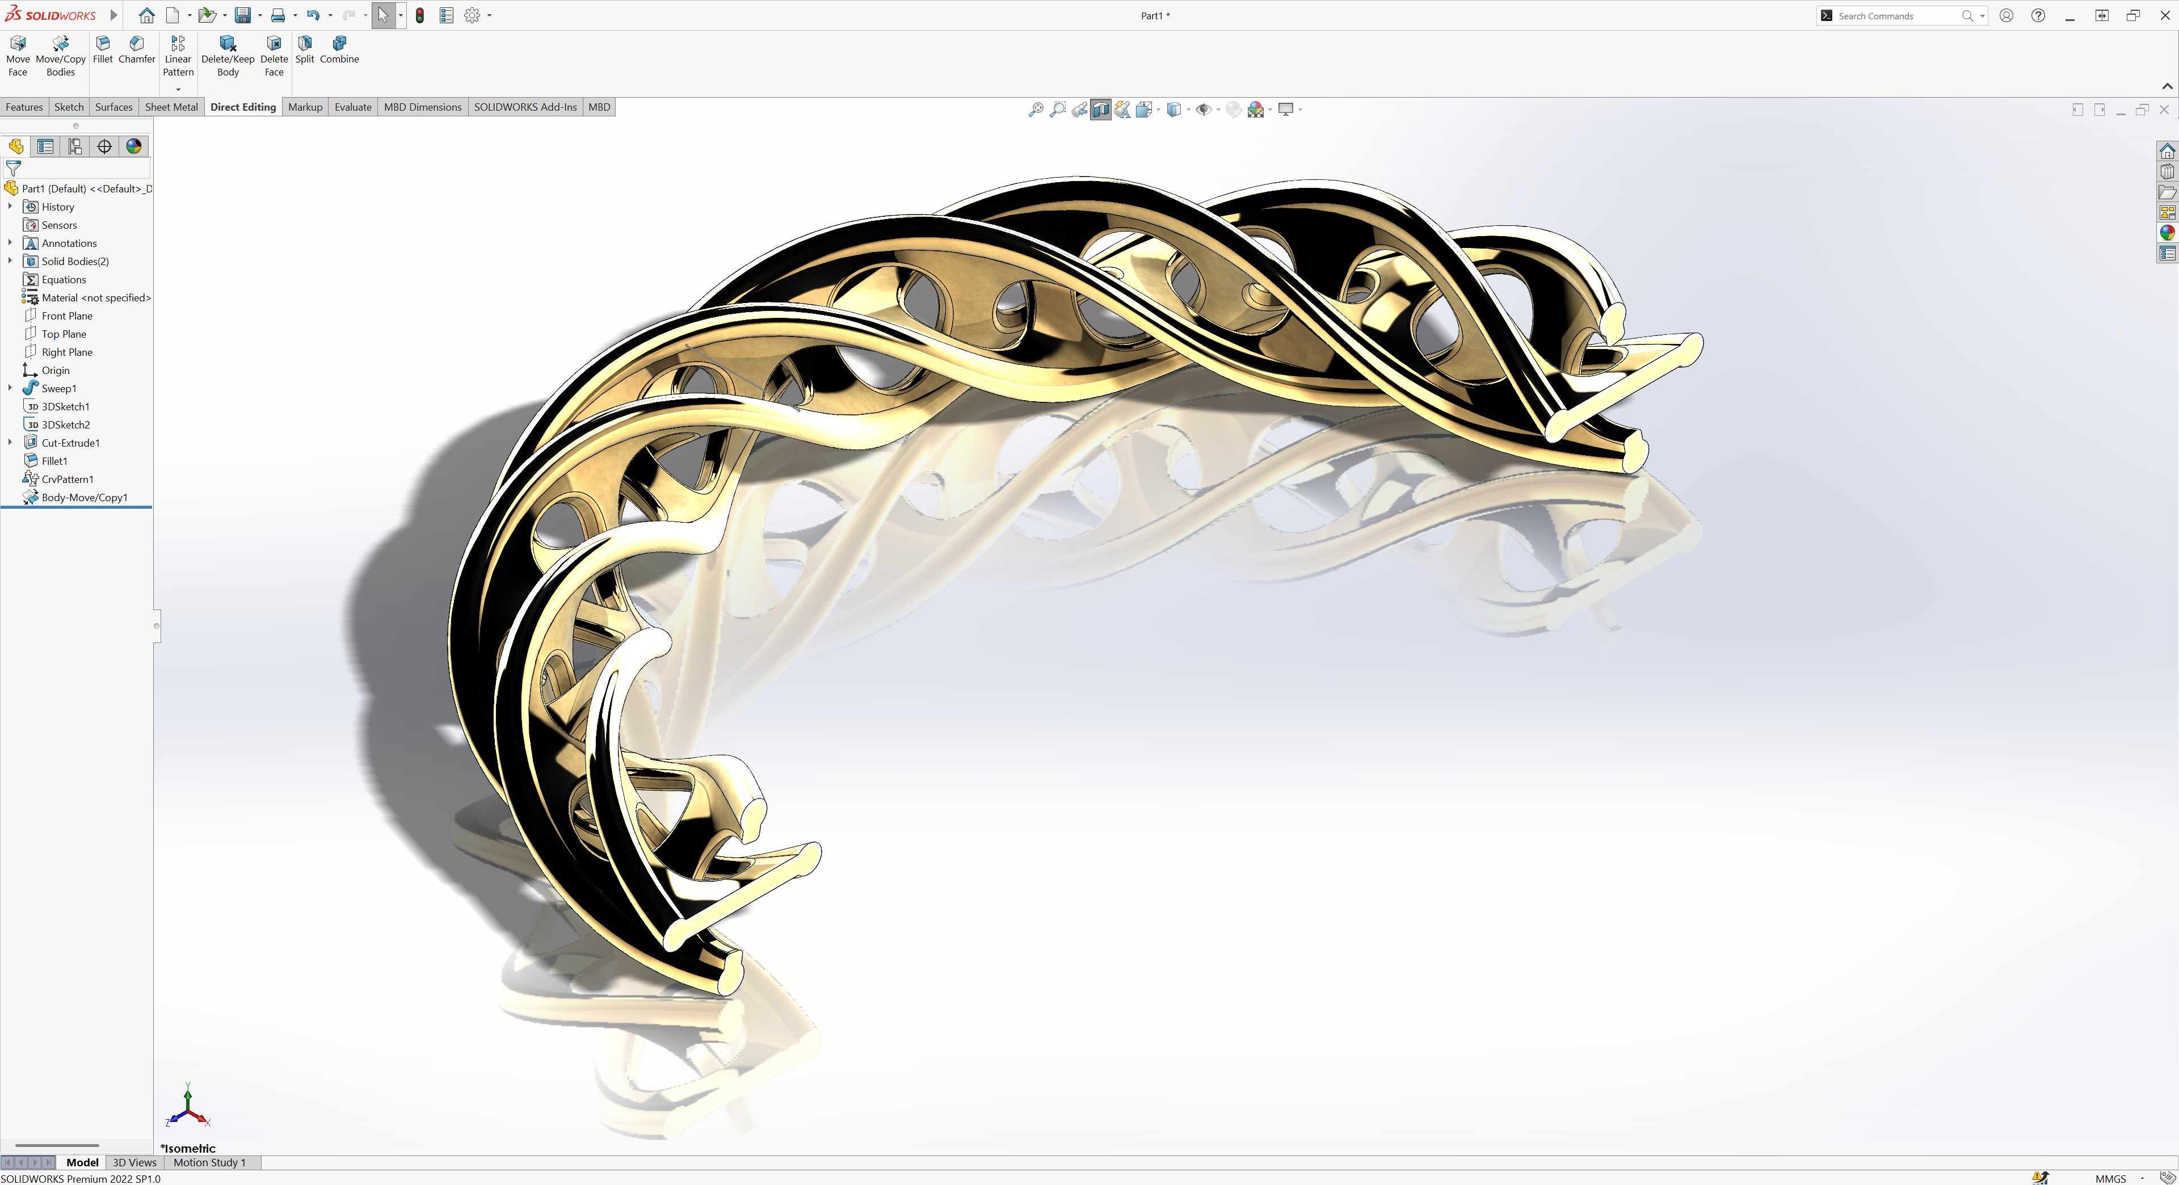Click in the Search Commands field

(x=1898, y=15)
